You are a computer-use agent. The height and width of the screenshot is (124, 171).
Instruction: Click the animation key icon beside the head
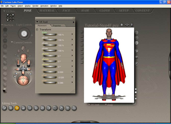(x=17, y=55)
